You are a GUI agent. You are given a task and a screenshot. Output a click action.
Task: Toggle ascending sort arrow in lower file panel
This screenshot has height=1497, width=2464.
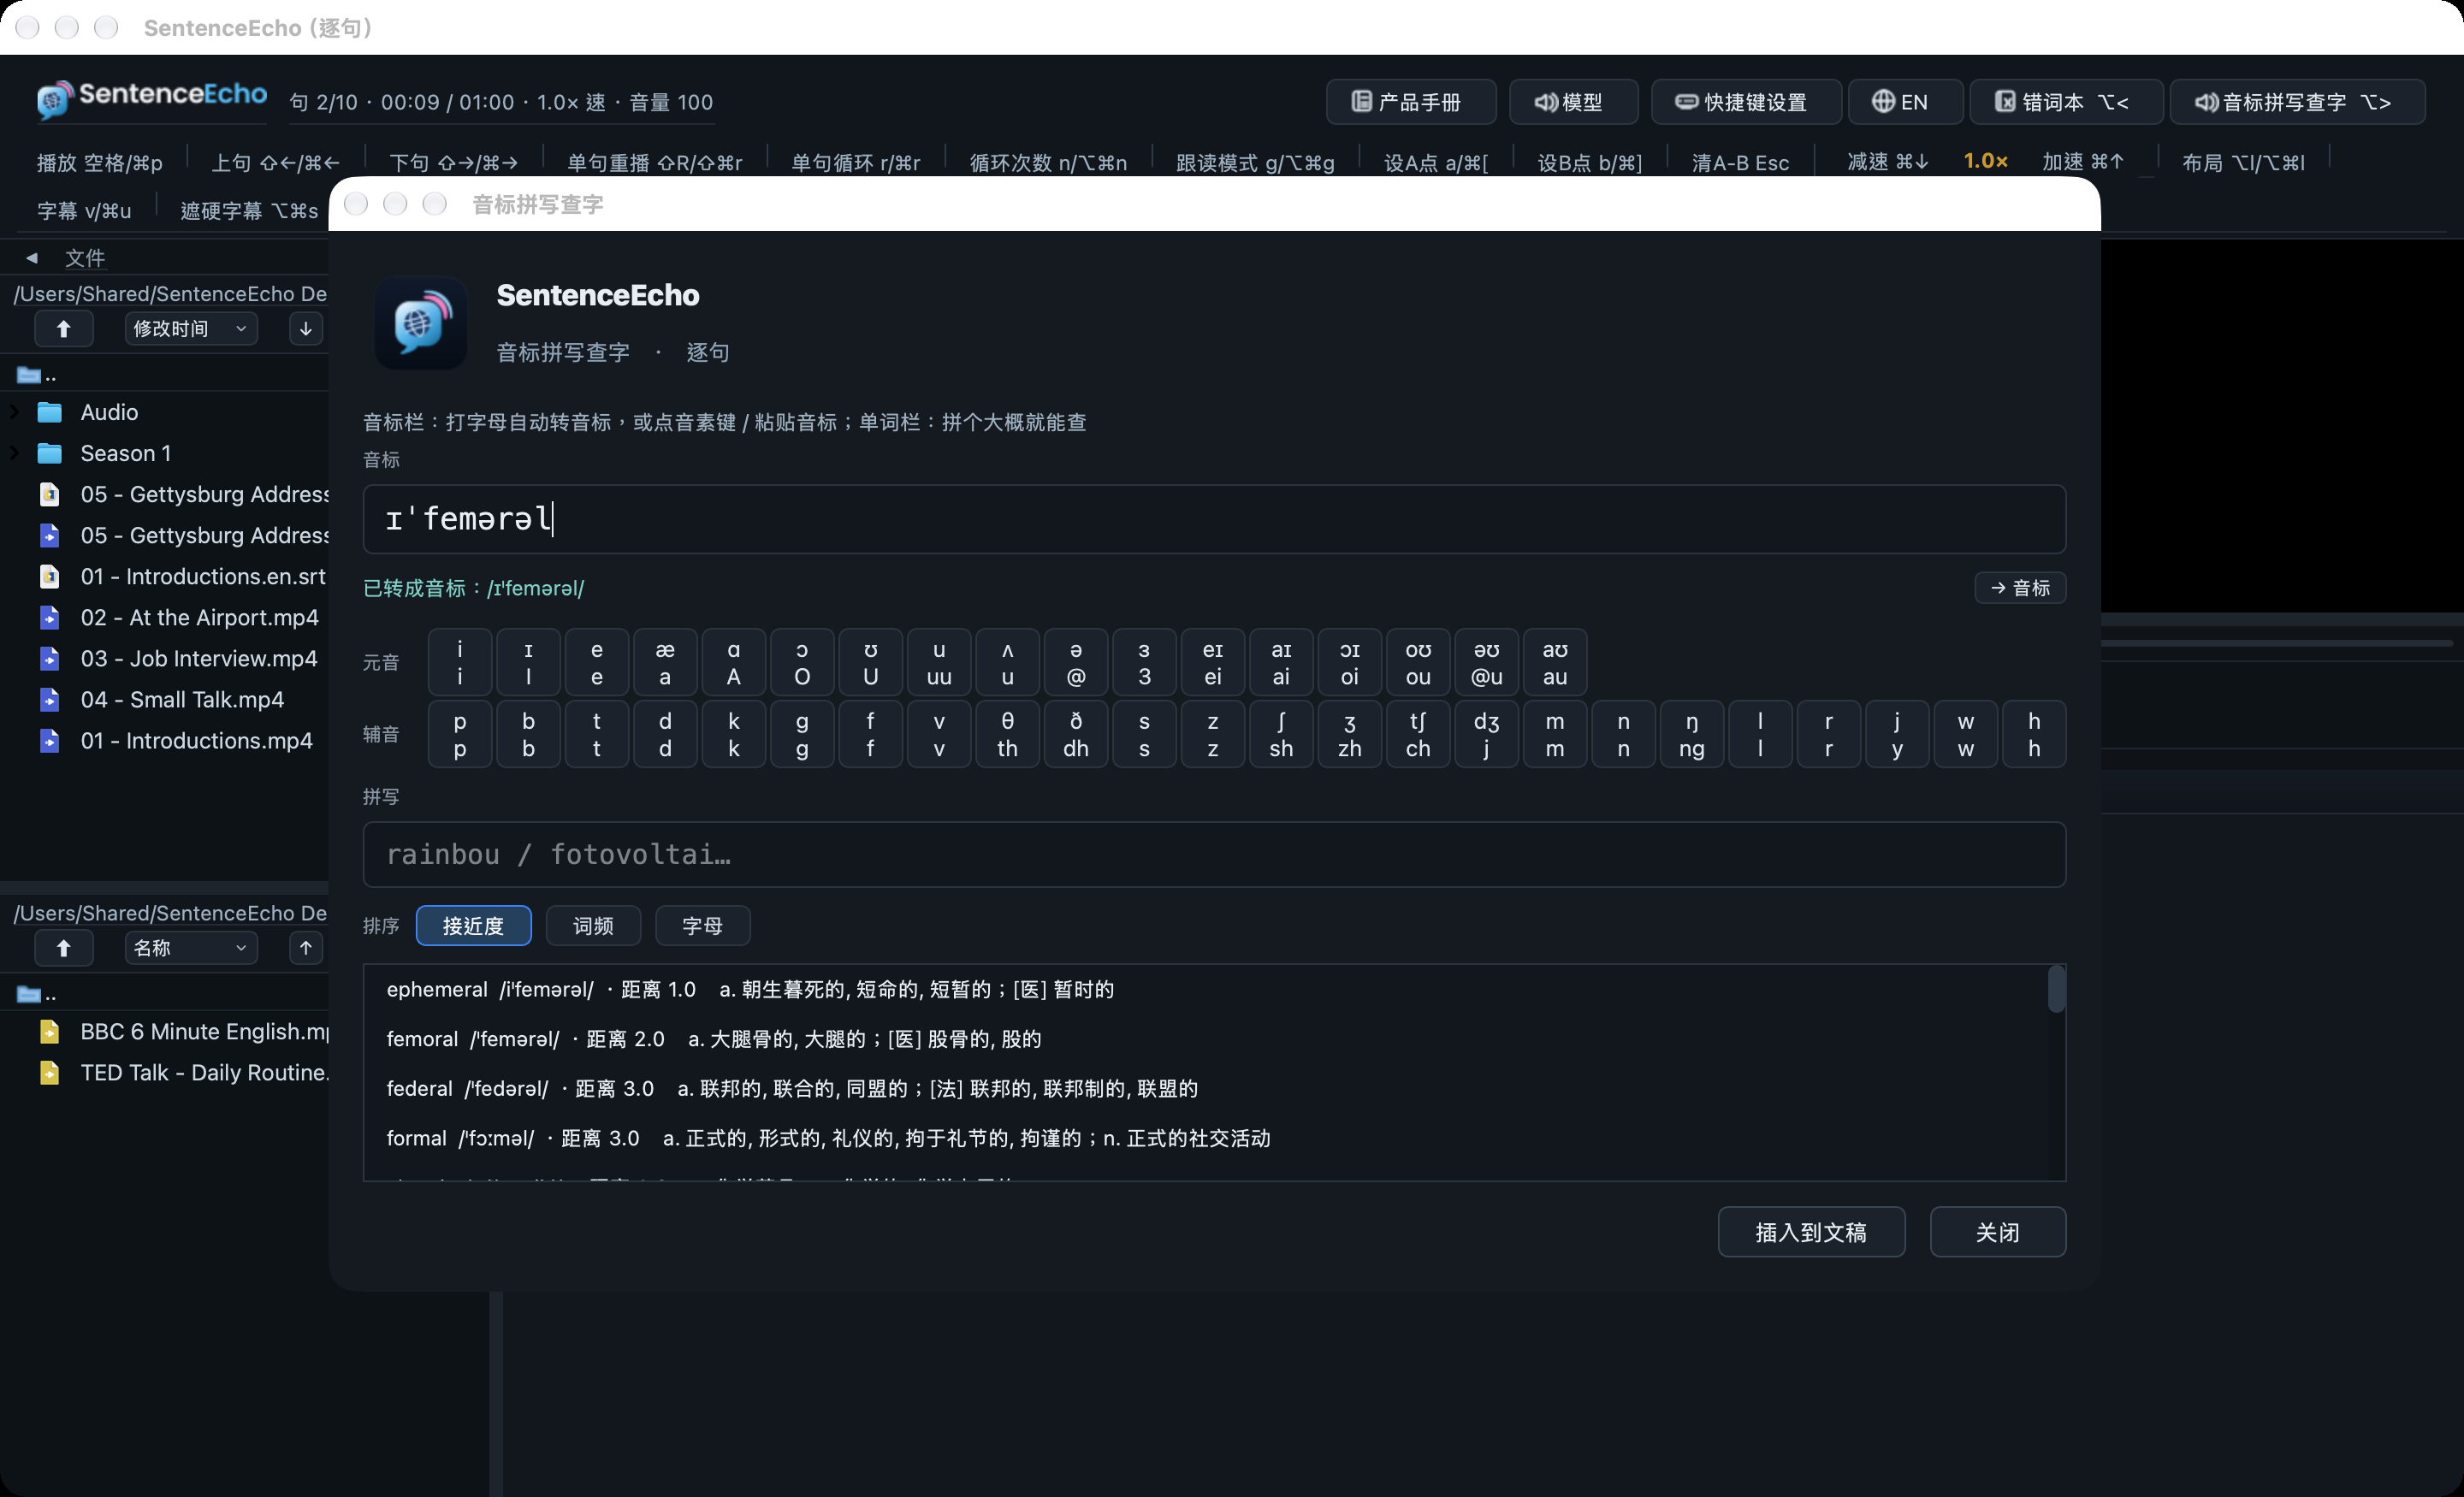click(306, 948)
